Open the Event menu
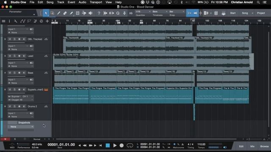 point(72,2)
